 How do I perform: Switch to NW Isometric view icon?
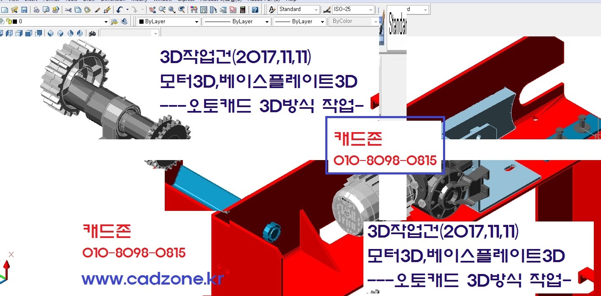click(80, 33)
